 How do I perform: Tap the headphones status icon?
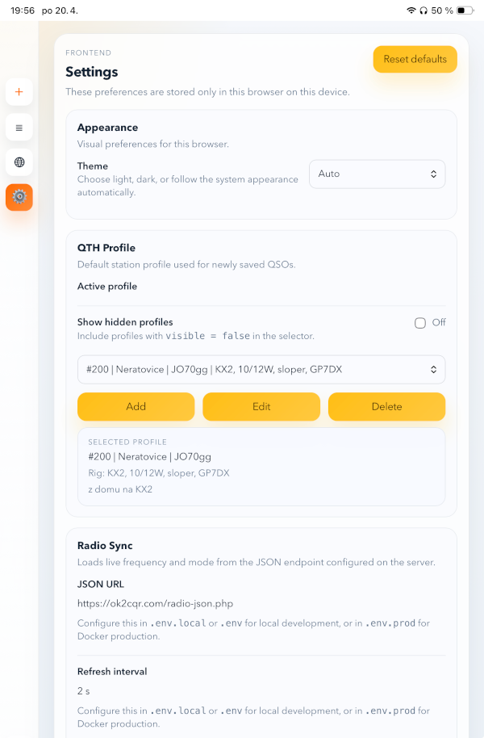423,10
